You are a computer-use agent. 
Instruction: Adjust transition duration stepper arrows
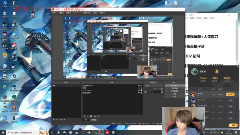162,92
